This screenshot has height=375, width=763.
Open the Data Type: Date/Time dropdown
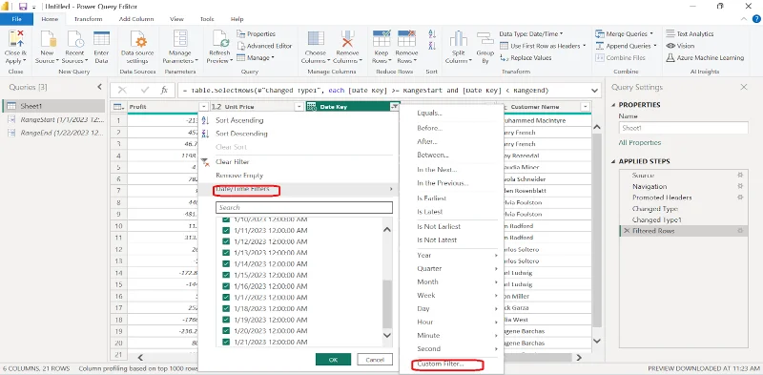pos(531,33)
